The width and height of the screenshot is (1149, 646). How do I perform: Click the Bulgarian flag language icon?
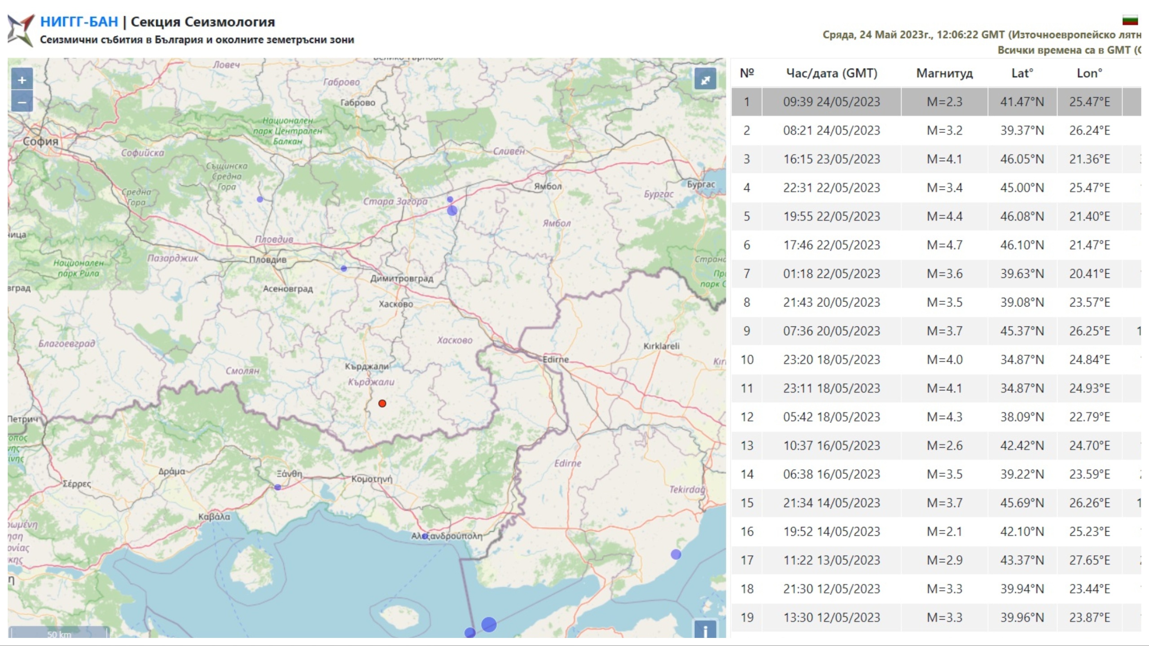click(1130, 21)
